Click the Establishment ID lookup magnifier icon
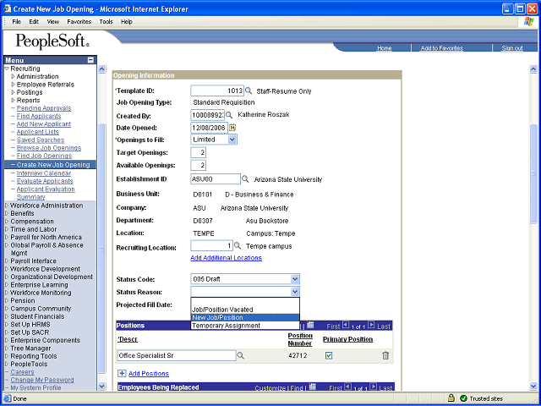Screen dimensions: 541x406 tap(245, 178)
